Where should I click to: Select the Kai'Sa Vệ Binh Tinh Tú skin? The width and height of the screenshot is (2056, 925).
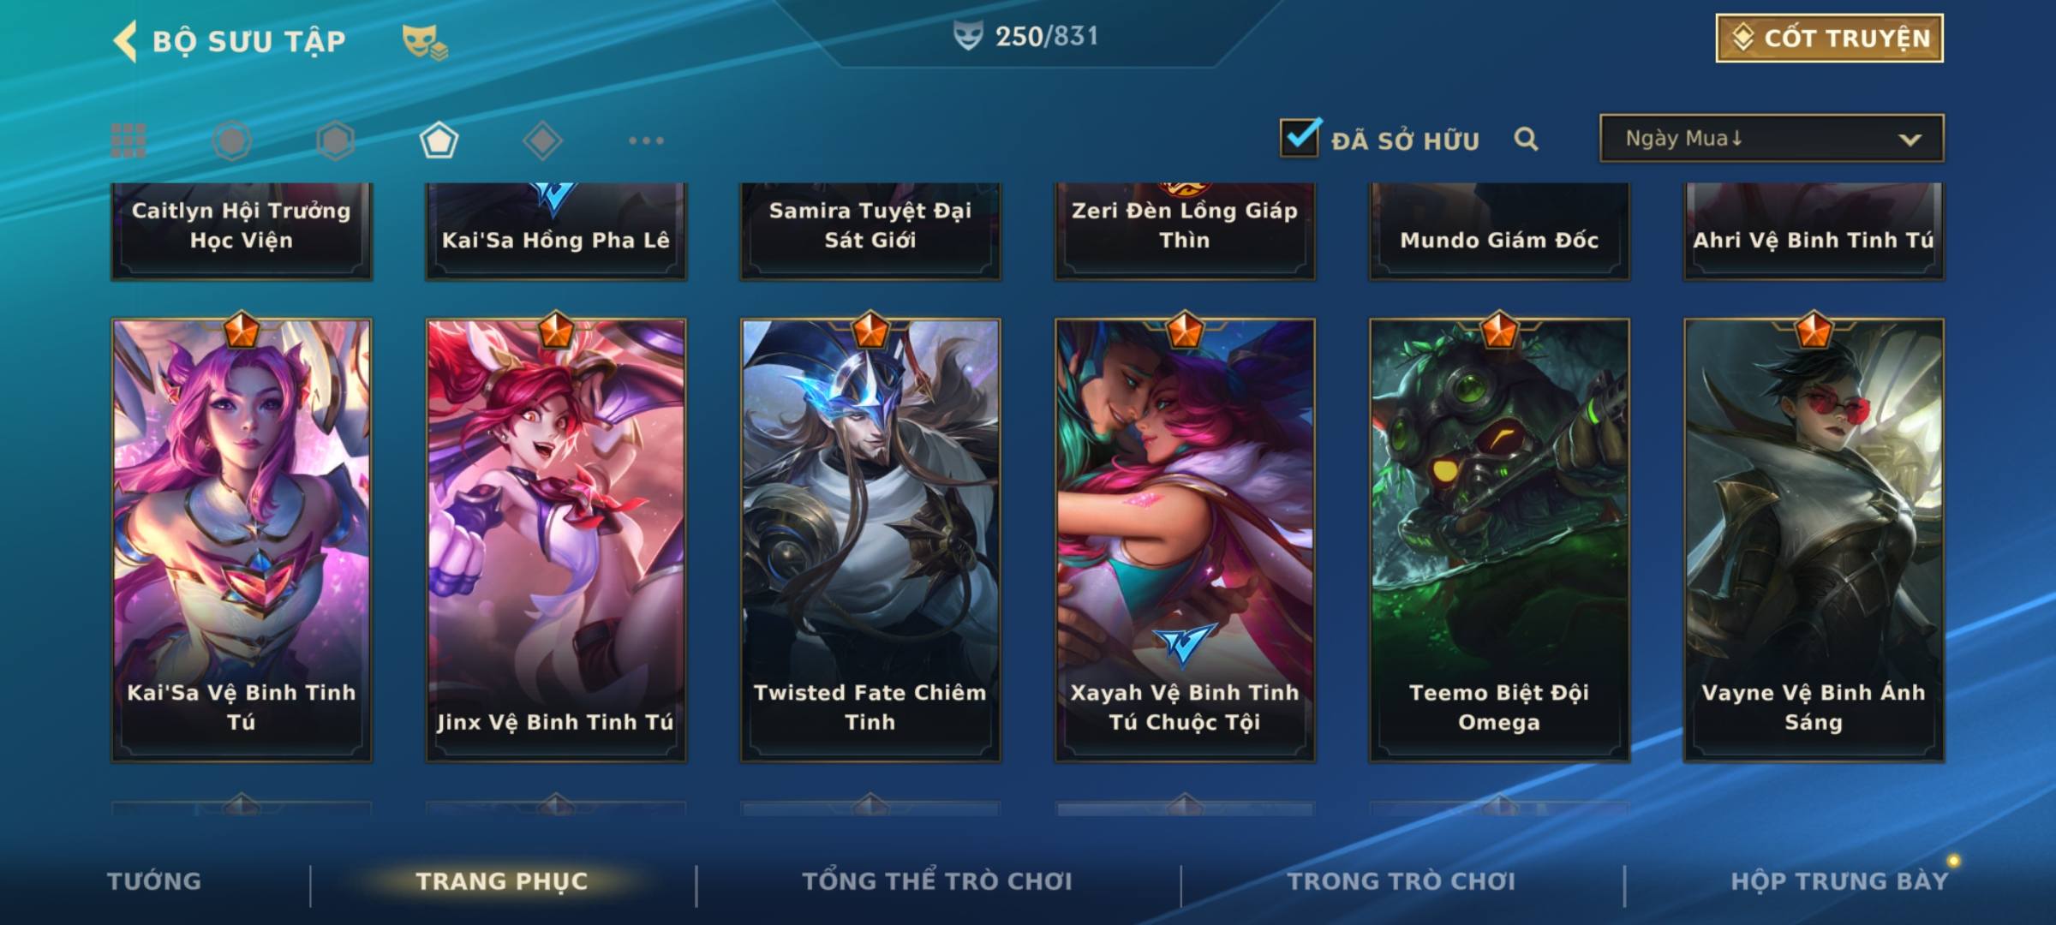point(242,540)
